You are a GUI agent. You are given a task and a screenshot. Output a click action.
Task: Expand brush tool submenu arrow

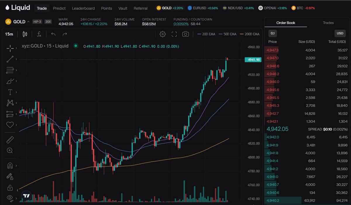(x=16, y=81)
